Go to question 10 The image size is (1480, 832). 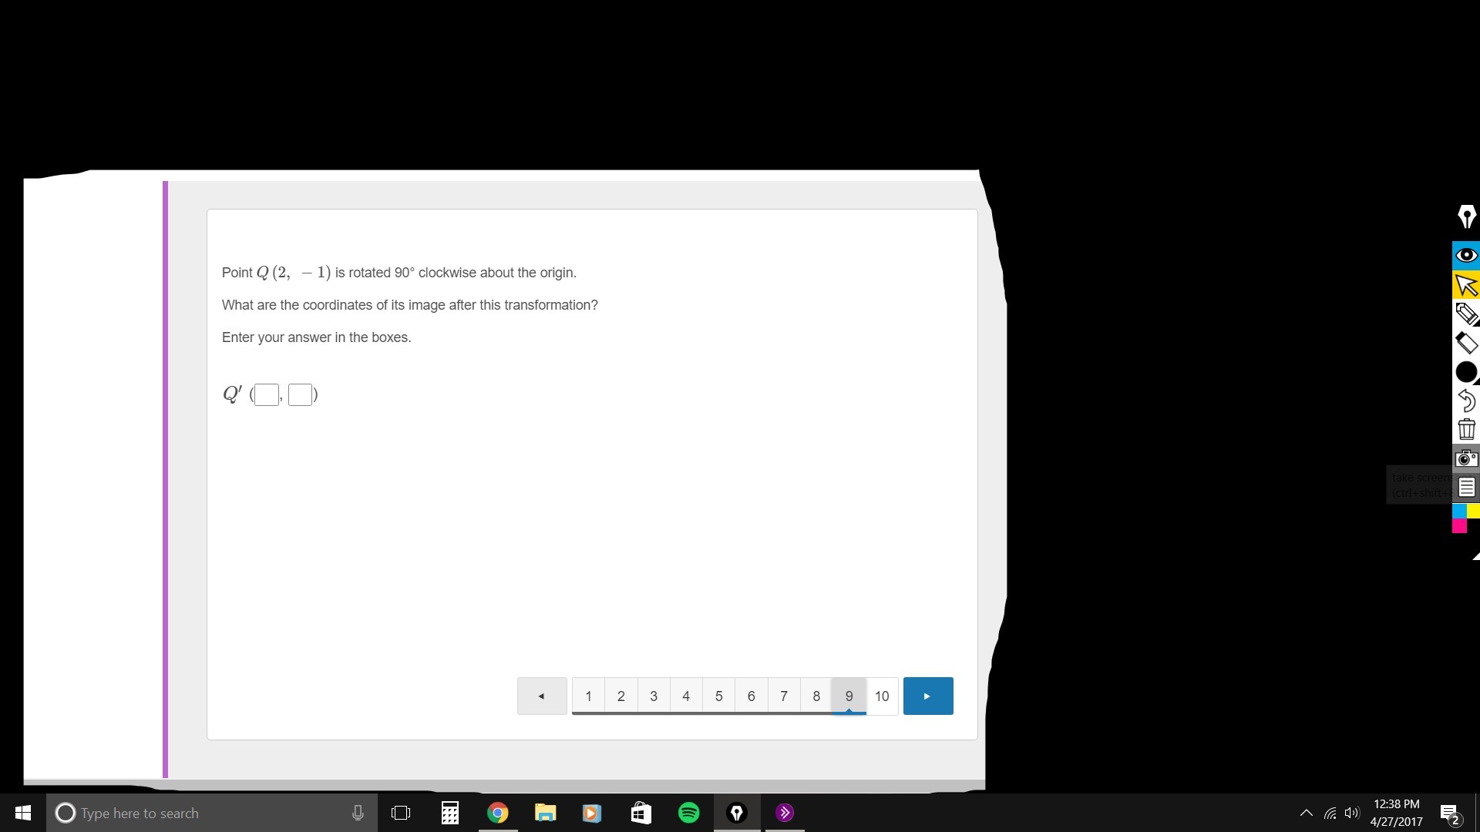coord(882,696)
